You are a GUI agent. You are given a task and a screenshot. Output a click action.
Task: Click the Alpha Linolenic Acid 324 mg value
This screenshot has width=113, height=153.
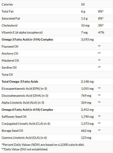(x=86, y=103)
